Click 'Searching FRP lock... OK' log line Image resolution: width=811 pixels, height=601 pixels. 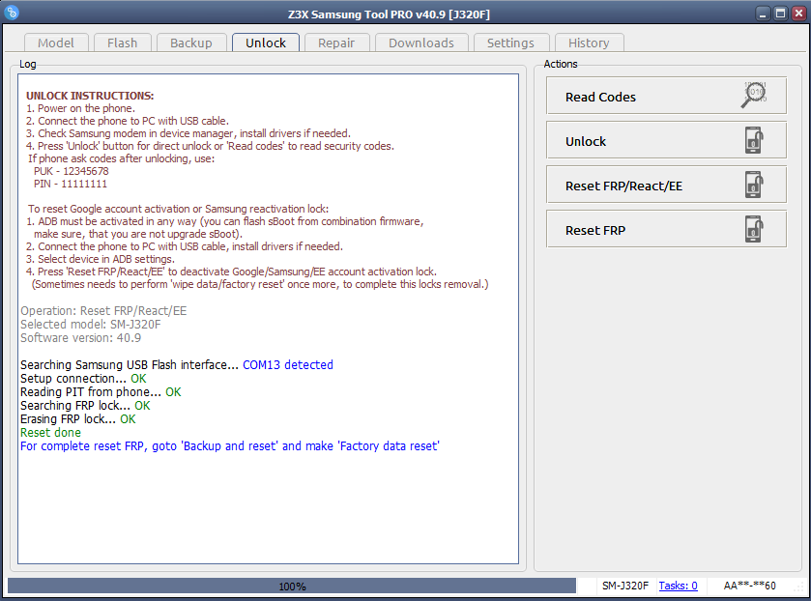click(x=85, y=406)
